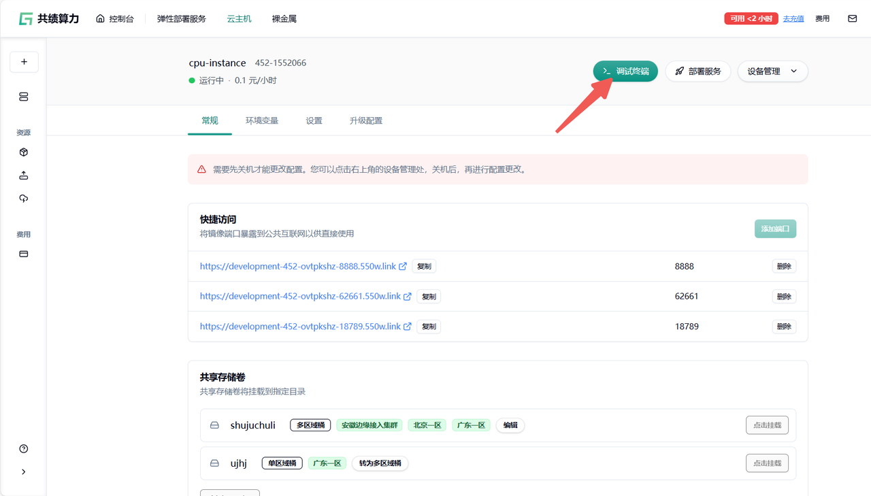Click the 调试终端 button
Screen dimensions: 871x496
[x=625, y=71]
